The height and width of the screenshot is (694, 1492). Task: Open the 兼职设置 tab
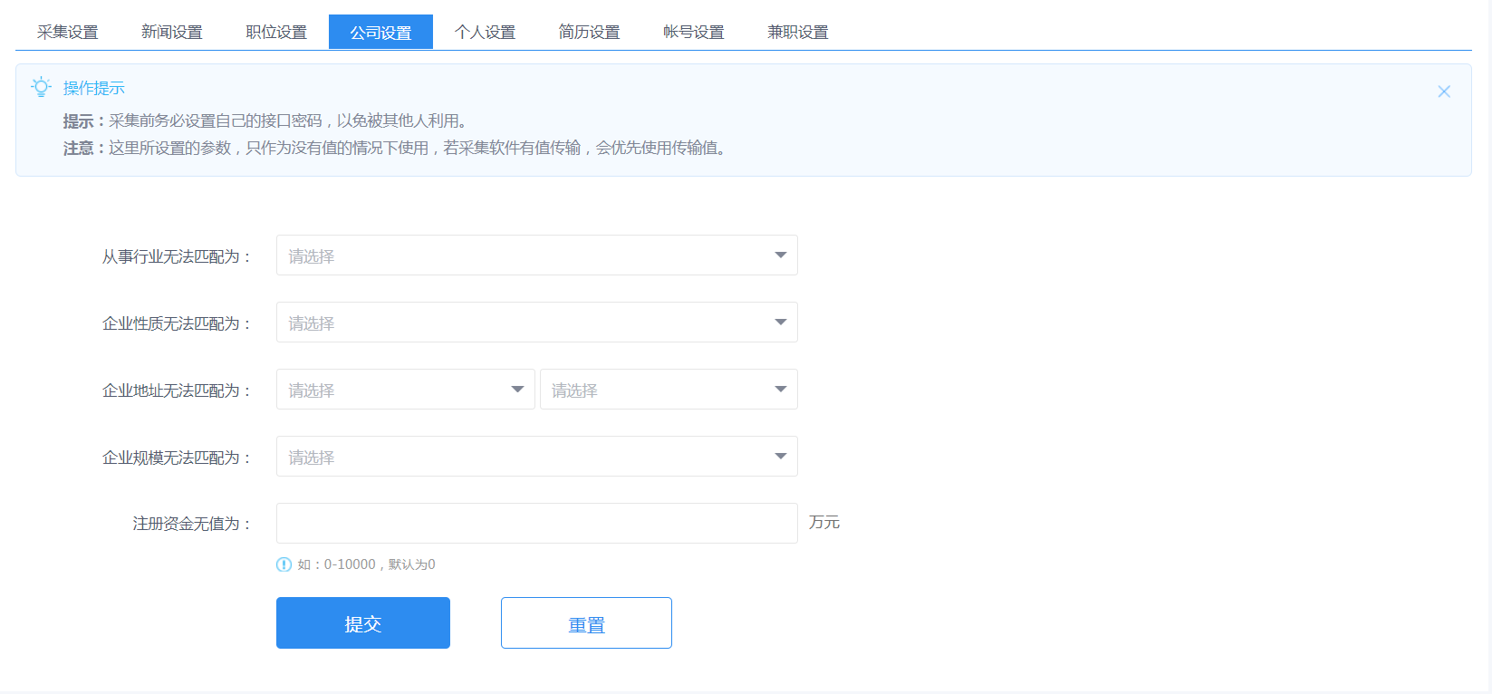tap(798, 32)
